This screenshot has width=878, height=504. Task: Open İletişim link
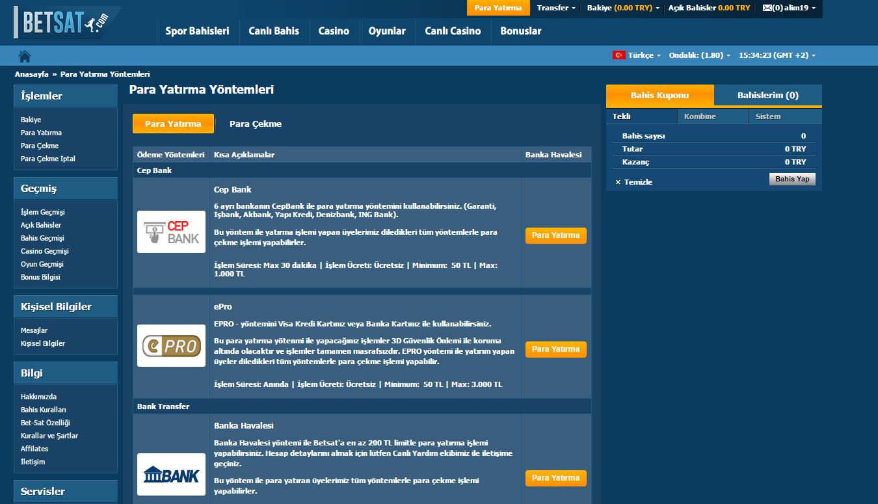coord(33,462)
